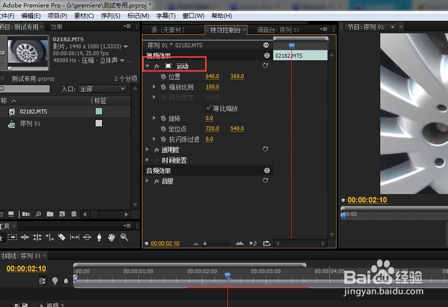Select the Razor tool
This screenshot has height=307, width=448.
pos(62,237)
